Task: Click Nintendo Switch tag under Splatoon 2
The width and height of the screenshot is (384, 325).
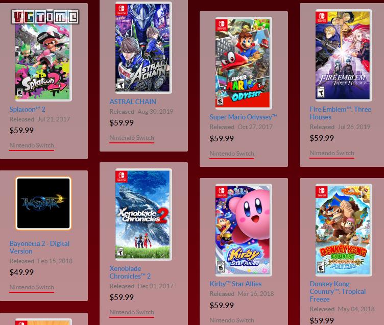Action: click(32, 145)
